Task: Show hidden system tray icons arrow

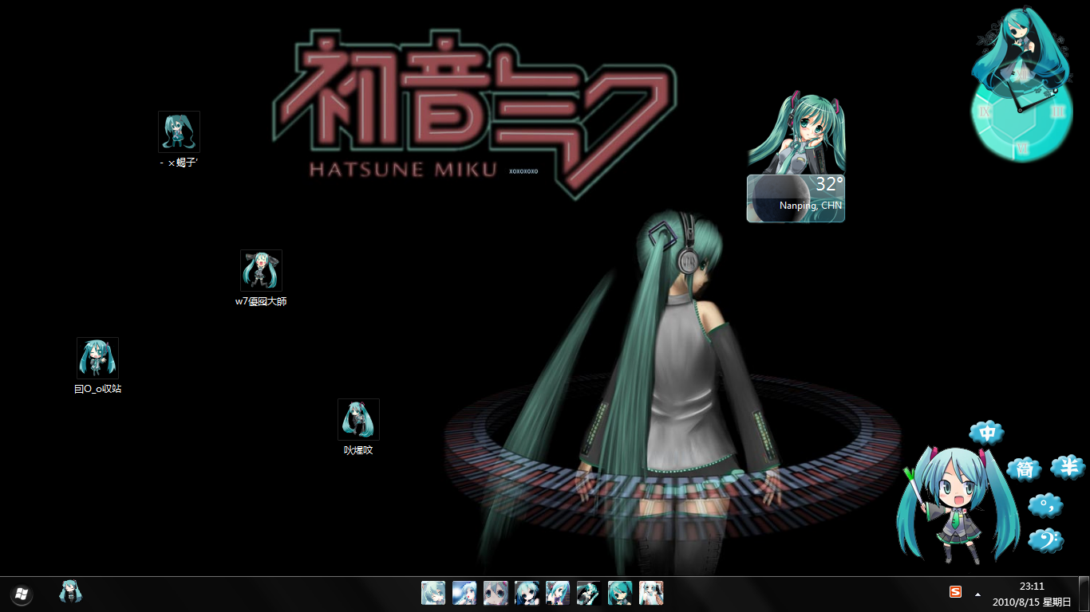Action: tap(977, 594)
